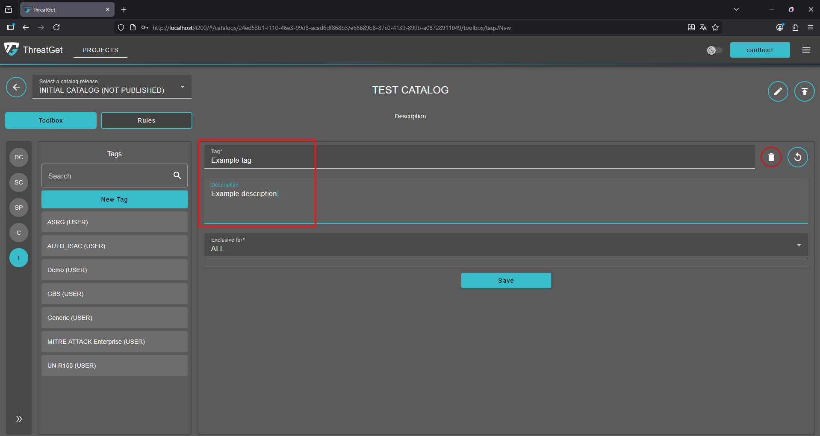Click the search magnifier icon in Tags
Viewport: 820px width, 436px height.
177,176
